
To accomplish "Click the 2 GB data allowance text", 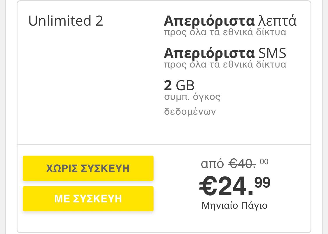I will click(179, 85).
